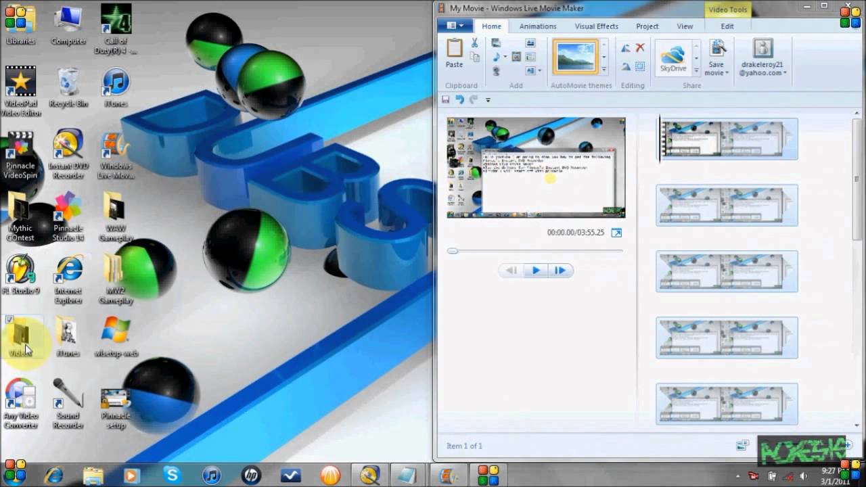The width and height of the screenshot is (866, 487).
Task: Click the thumbnail size icon in status bar
Action: 742,446
